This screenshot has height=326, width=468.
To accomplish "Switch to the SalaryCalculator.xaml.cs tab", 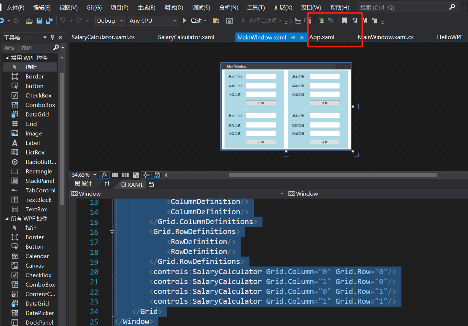I will [103, 37].
